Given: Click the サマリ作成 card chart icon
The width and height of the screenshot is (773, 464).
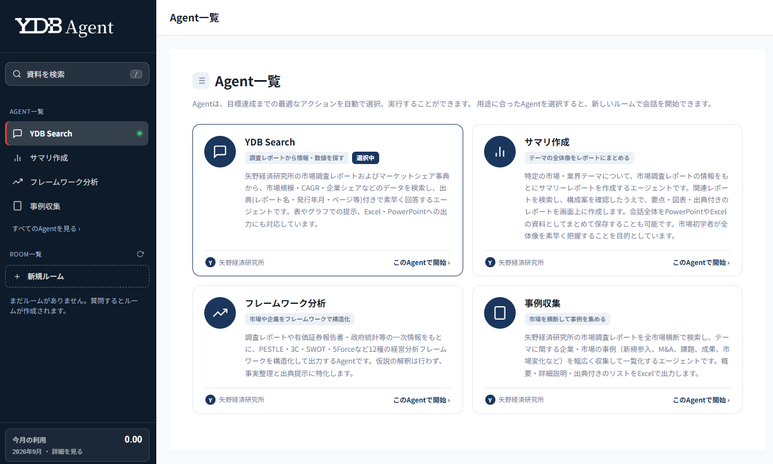Looking at the screenshot, I should coord(500,152).
